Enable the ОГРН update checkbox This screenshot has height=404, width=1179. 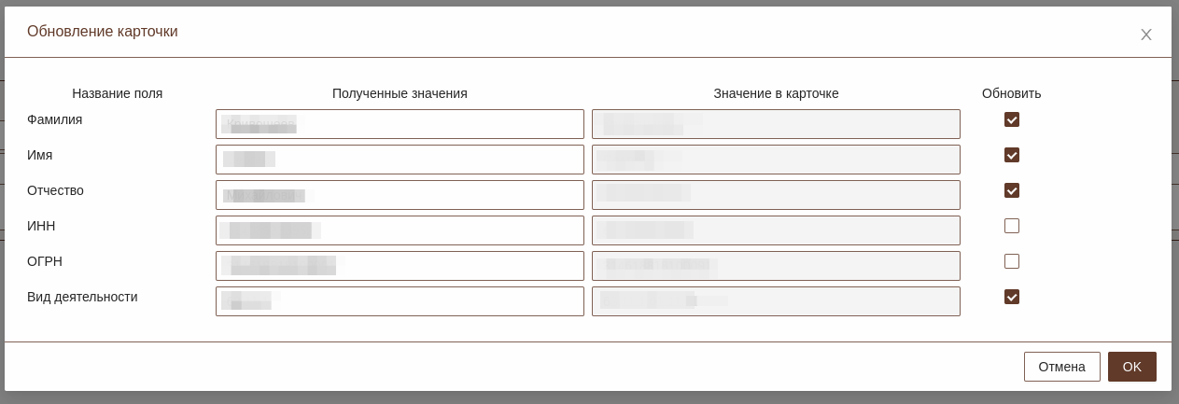tap(1012, 261)
